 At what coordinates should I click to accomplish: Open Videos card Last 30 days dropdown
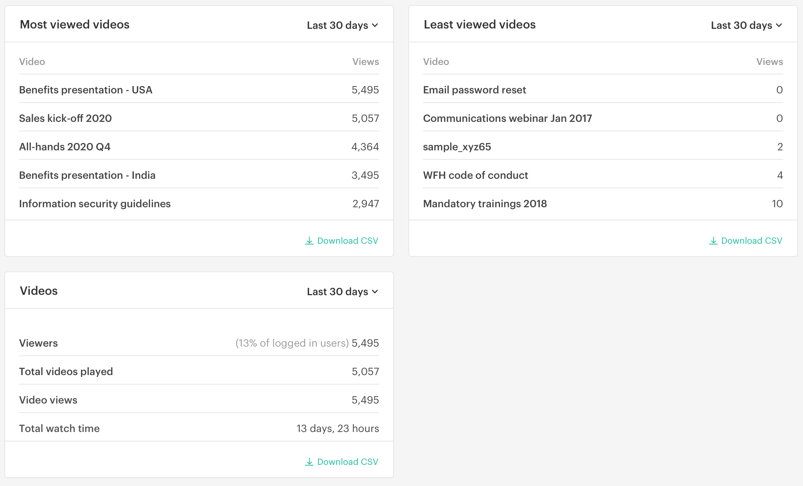(342, 292)
